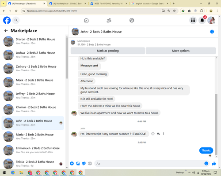Viewport: 221px width, 176px height.
Task: Click the $1,100 - 2 Beds 2 Baths House listing link
Action: coord(94,44)
